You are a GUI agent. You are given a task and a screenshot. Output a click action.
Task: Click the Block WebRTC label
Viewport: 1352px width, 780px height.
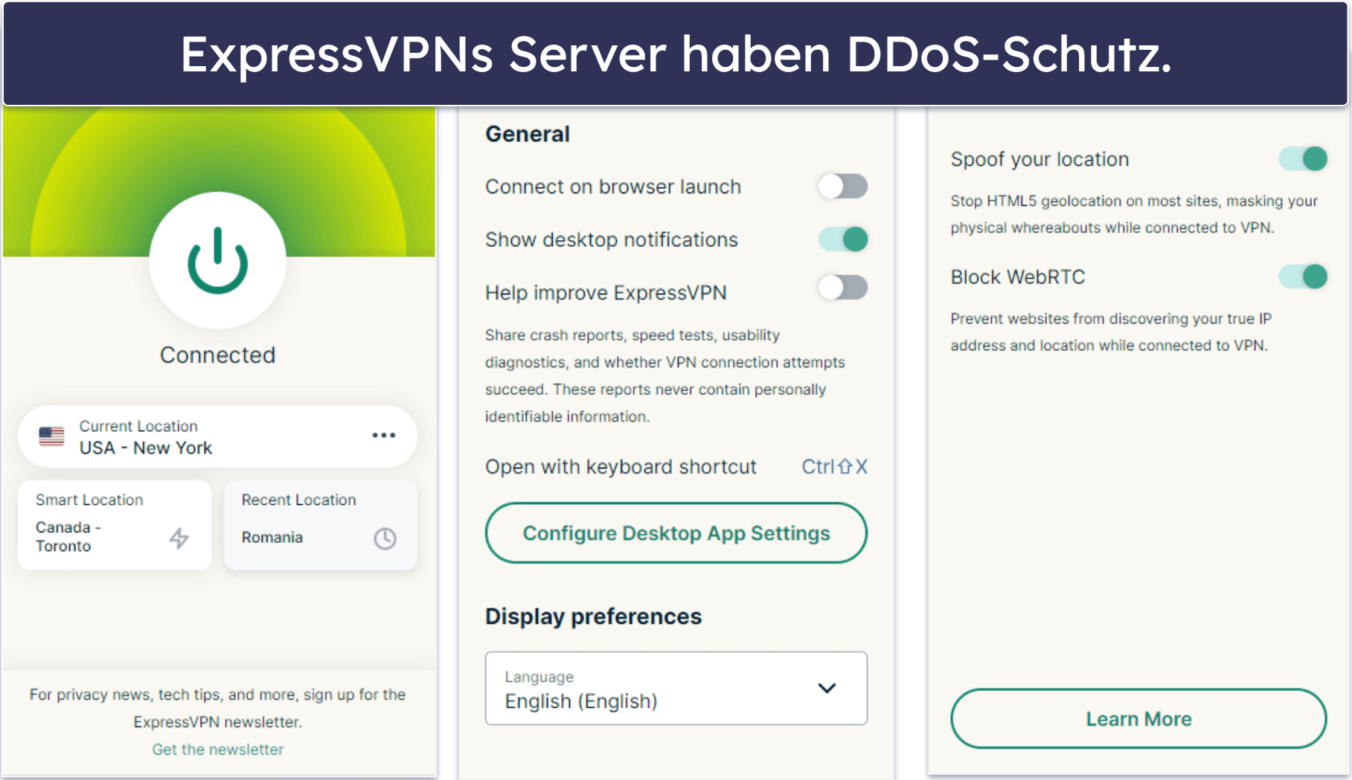(x=1018, y=277)
